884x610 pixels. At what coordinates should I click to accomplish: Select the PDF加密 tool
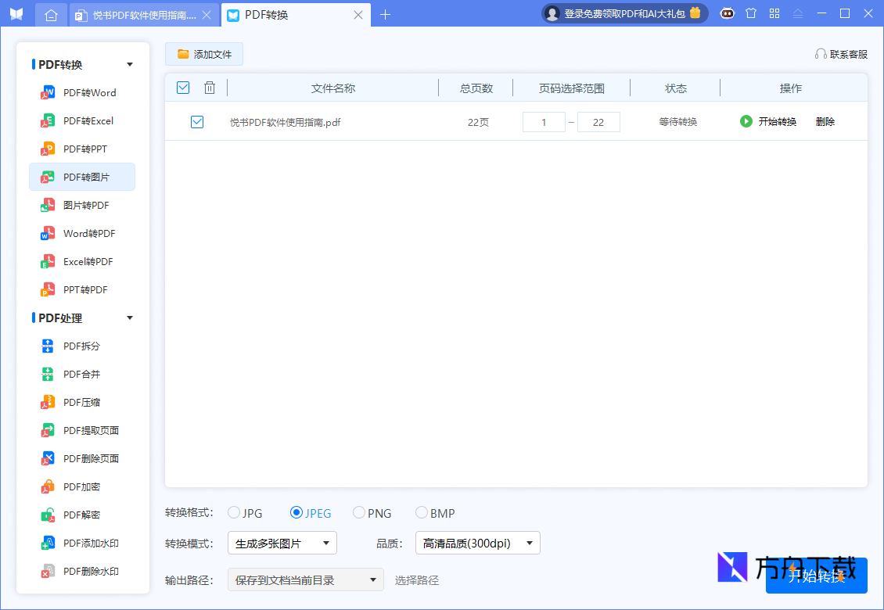pos(81,486)
